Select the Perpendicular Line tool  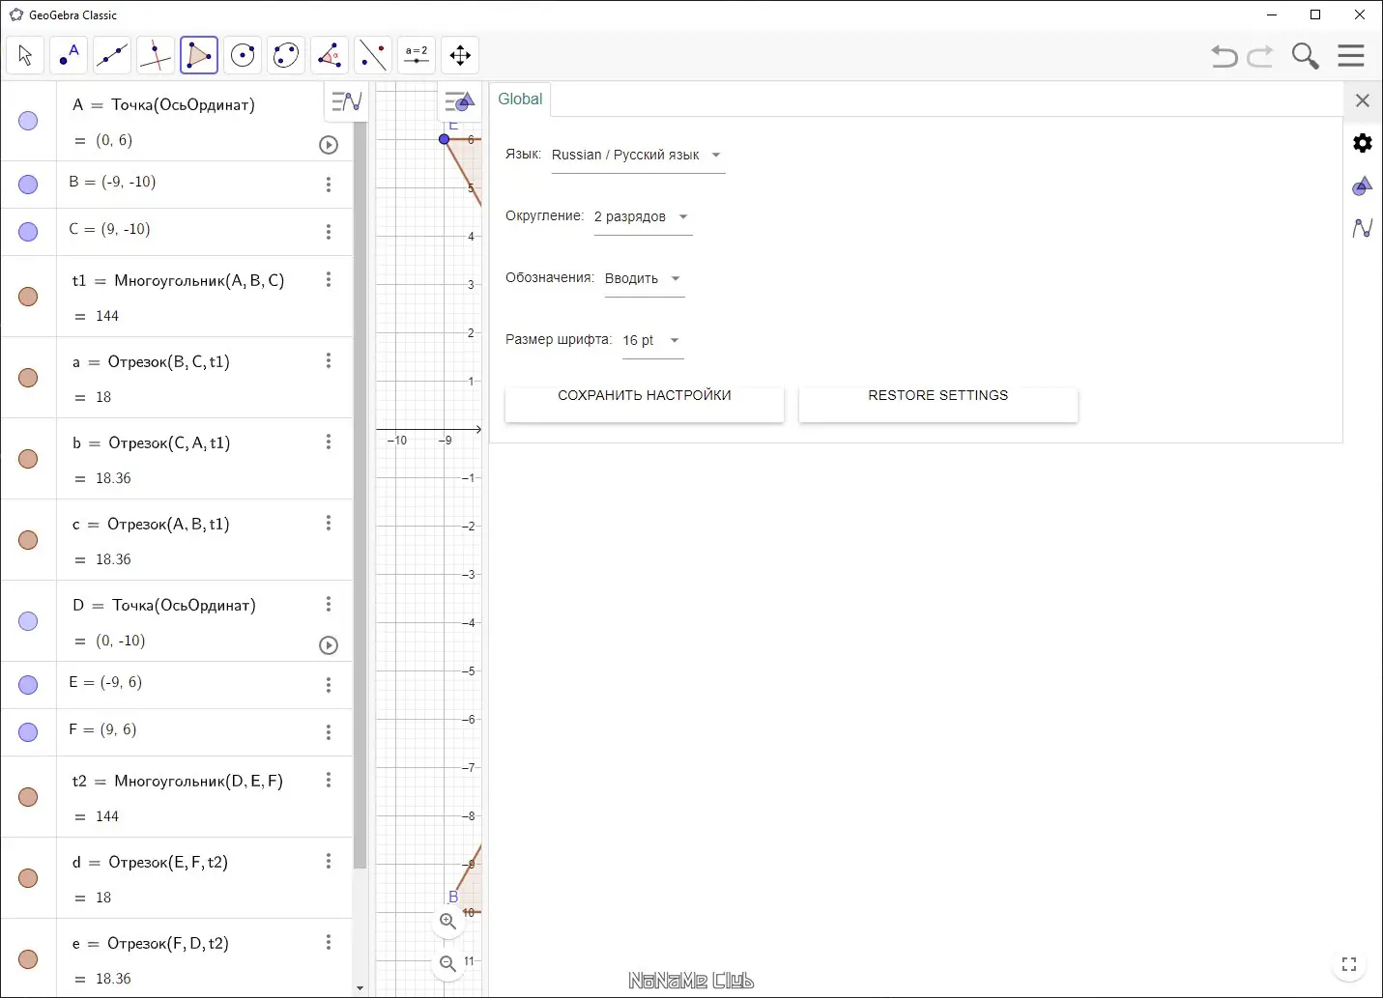pyautogui.click(x=156, y=55)
